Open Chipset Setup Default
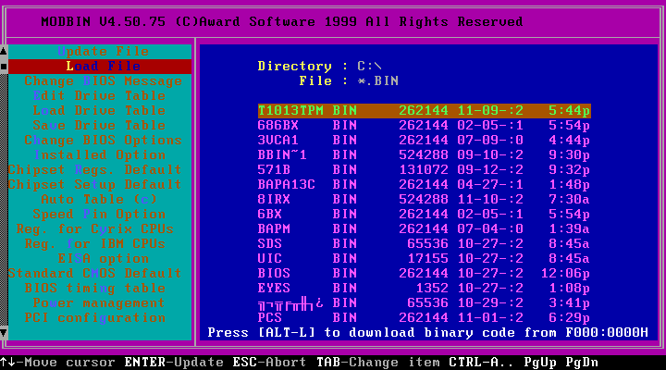Viewport: 666px width, 370px height. (95, 185)
